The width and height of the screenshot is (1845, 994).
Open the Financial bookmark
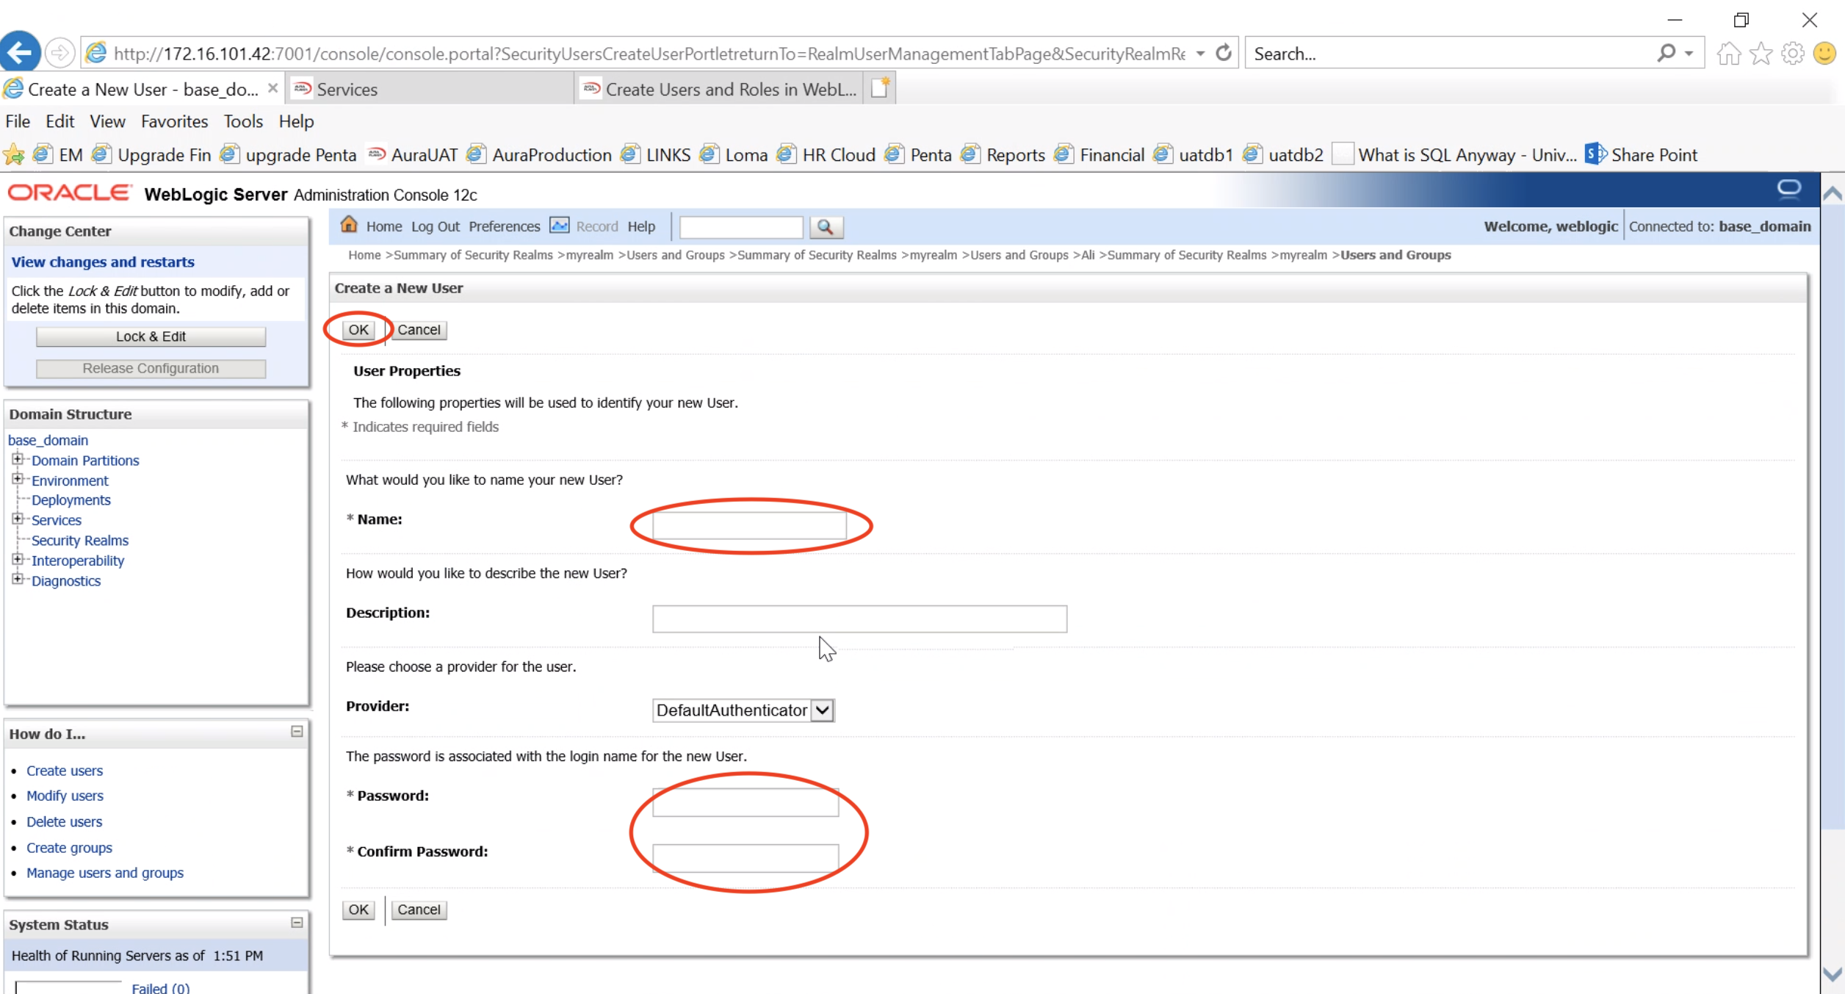coord(1100,155)
